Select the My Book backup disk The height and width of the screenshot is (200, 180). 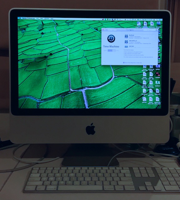139,37
